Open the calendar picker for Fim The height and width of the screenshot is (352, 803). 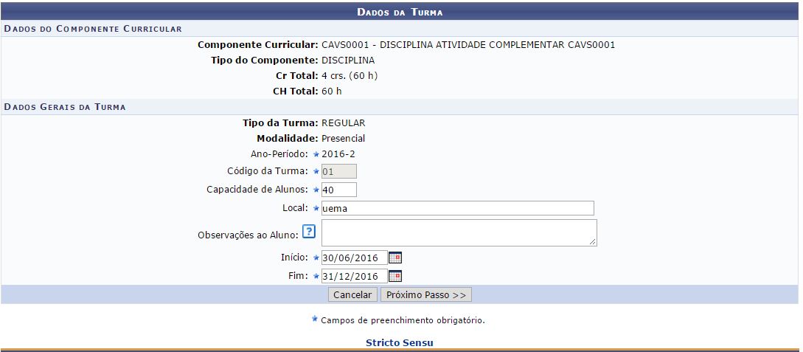(x=395, y=276)
